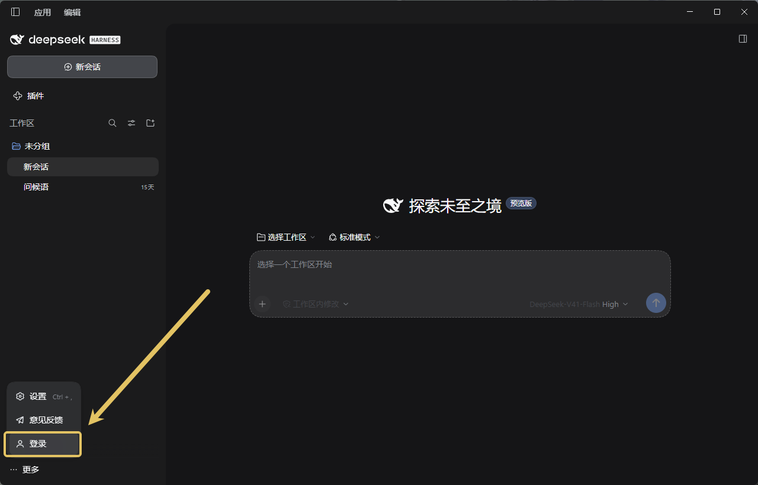758x485 pixels.
Task: Click the plus attachment icon in the input box
Action: (x=262, y=304)
